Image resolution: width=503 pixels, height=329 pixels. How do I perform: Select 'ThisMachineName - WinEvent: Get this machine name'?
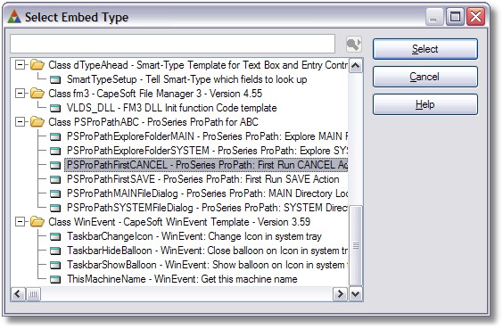(x=182, y=279)
